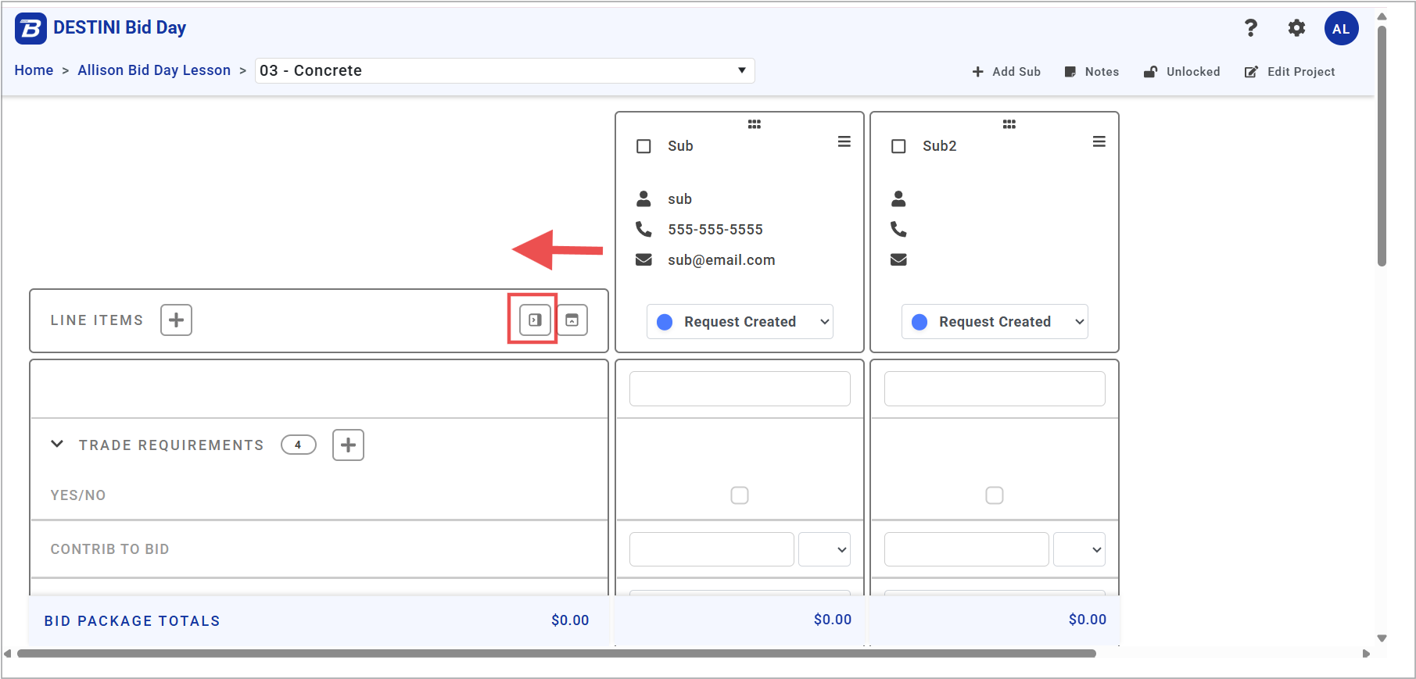Screen dimensions: 1416x679
Task: Grab the drag handle on Sub card
Action: click(x=755, y=124)
